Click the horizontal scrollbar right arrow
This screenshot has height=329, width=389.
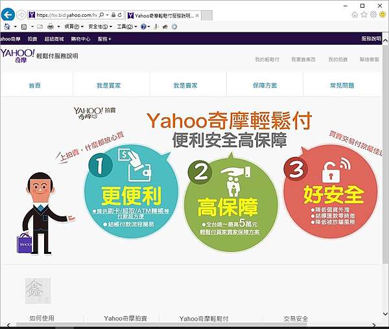(374, 324)
